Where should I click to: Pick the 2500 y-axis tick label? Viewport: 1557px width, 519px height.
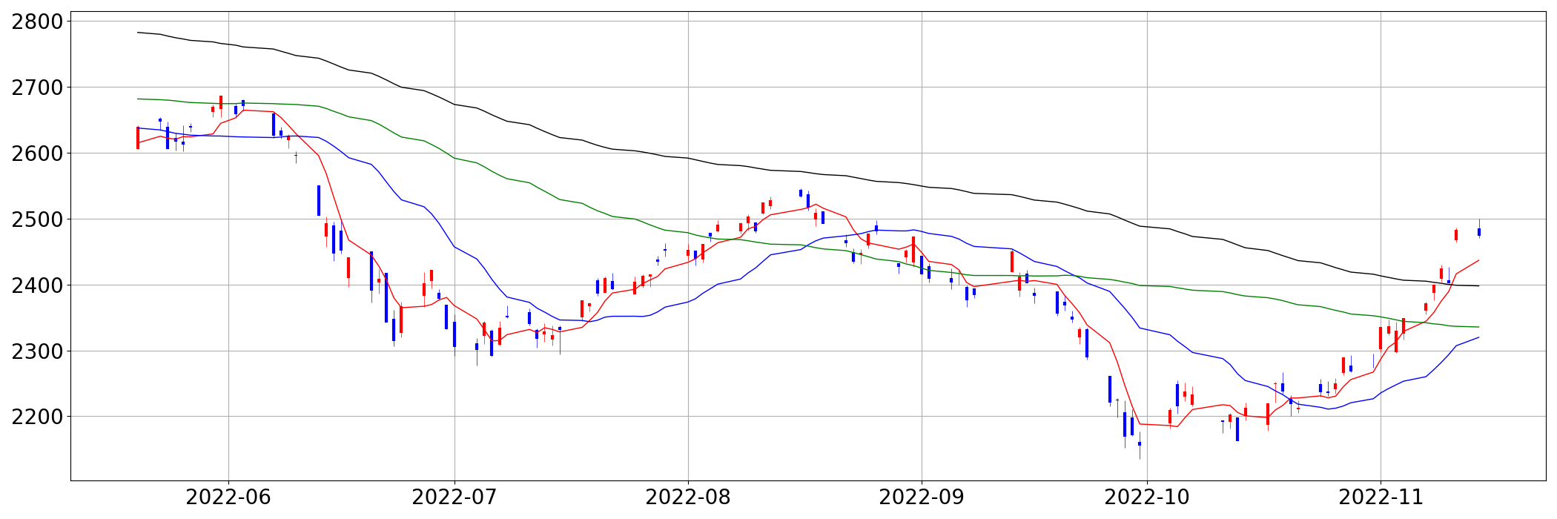pos(37,219)
